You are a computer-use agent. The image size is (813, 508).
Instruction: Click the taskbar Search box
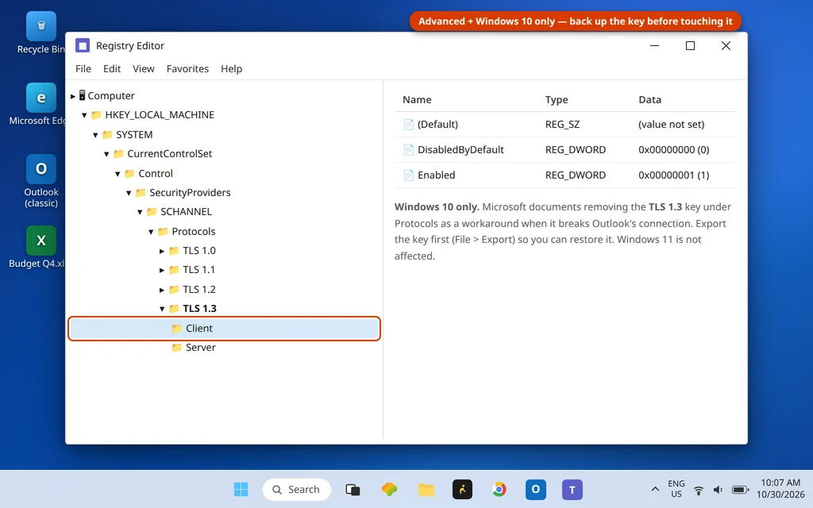pos(297,489)
